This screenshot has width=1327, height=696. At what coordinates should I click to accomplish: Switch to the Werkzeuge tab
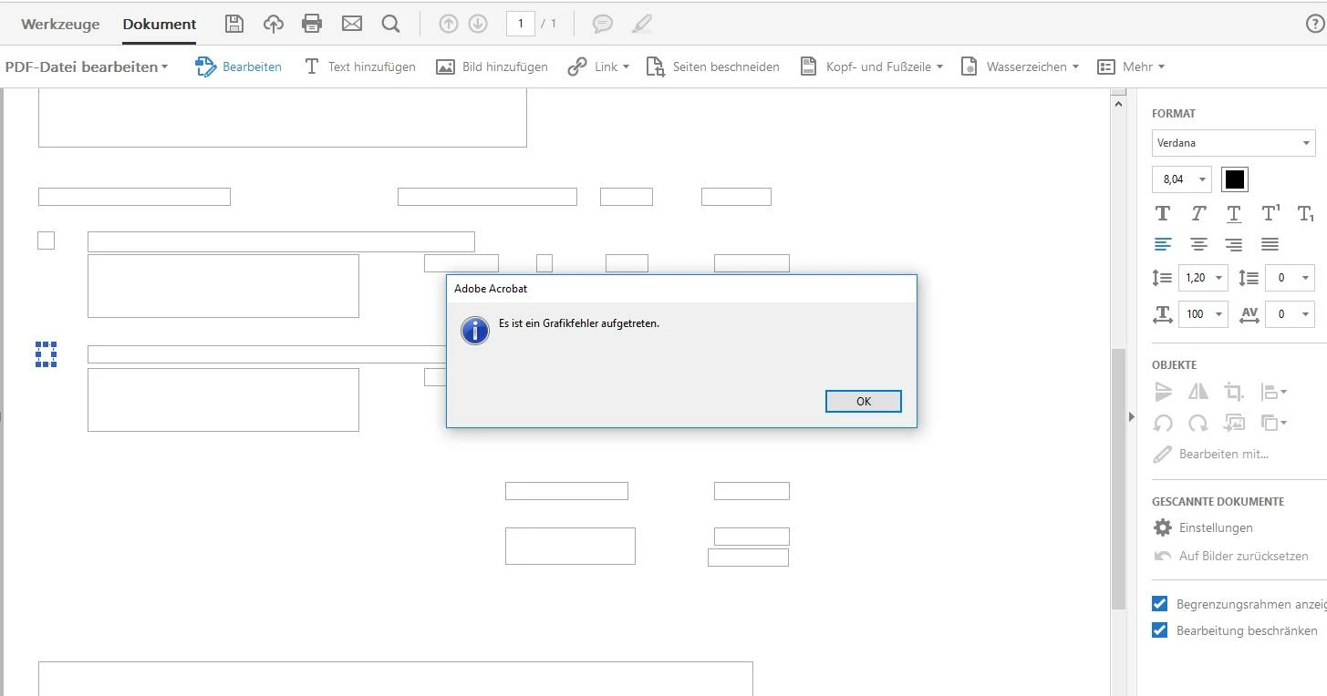pos(60,24)
